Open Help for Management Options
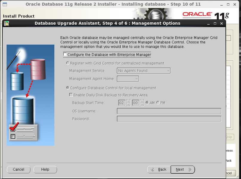241x179 pixels. tap(45, 169)
